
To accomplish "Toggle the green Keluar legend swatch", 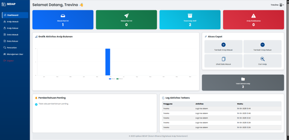I will 117,79.
